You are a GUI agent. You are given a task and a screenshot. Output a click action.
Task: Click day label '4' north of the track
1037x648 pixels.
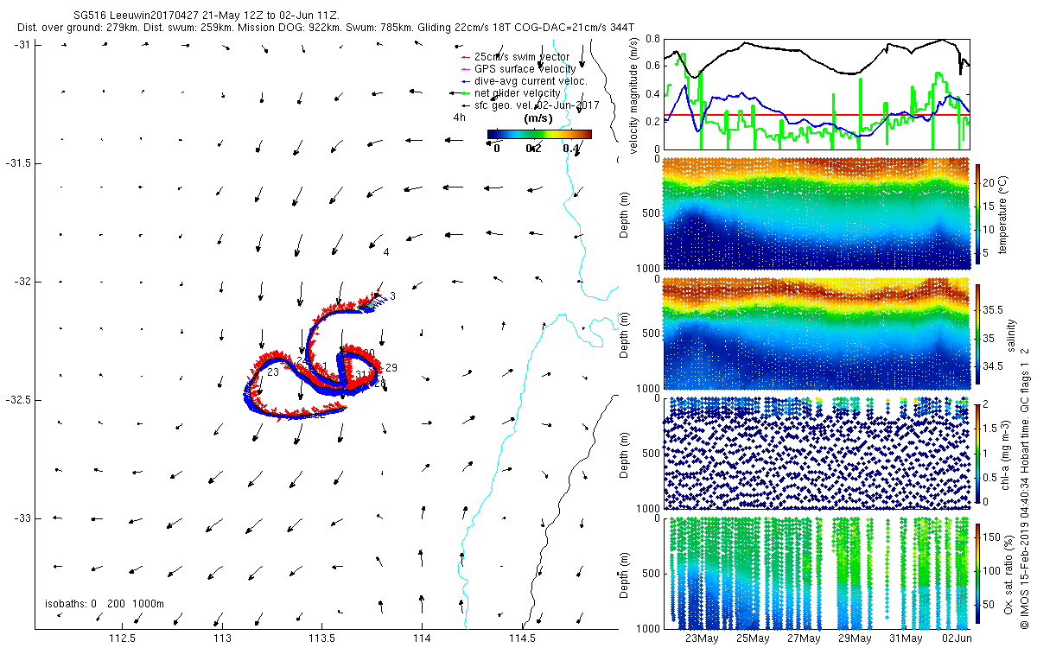click(x=386, y=251)
